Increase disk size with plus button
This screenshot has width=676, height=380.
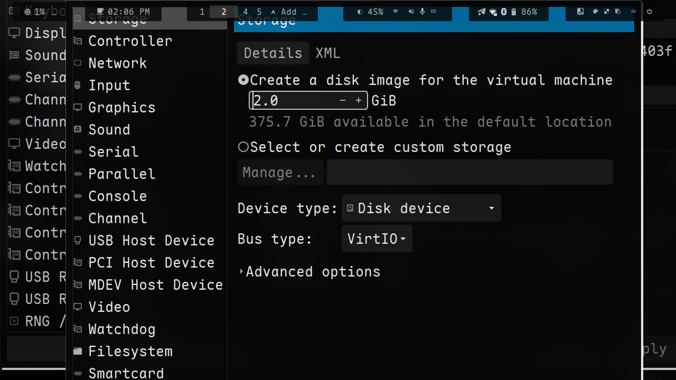click(x=359, y=101)
